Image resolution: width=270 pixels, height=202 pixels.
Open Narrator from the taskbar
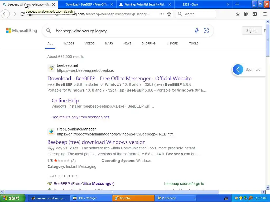[133, 198]
